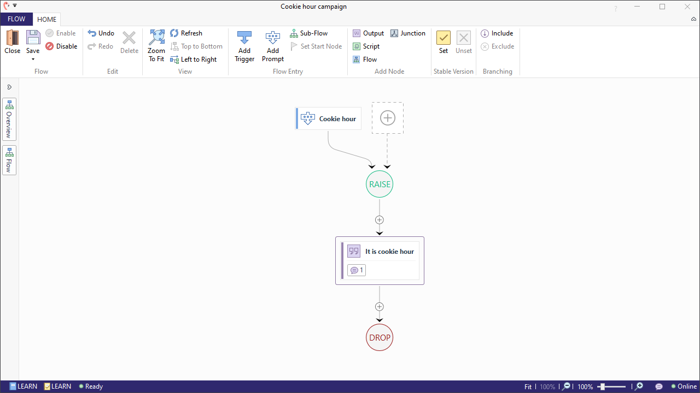Image resolution: width=700 pixels, height=393 pixels.
Task: Open the HOME ribbon tab
Action: (x=46, y=19)
